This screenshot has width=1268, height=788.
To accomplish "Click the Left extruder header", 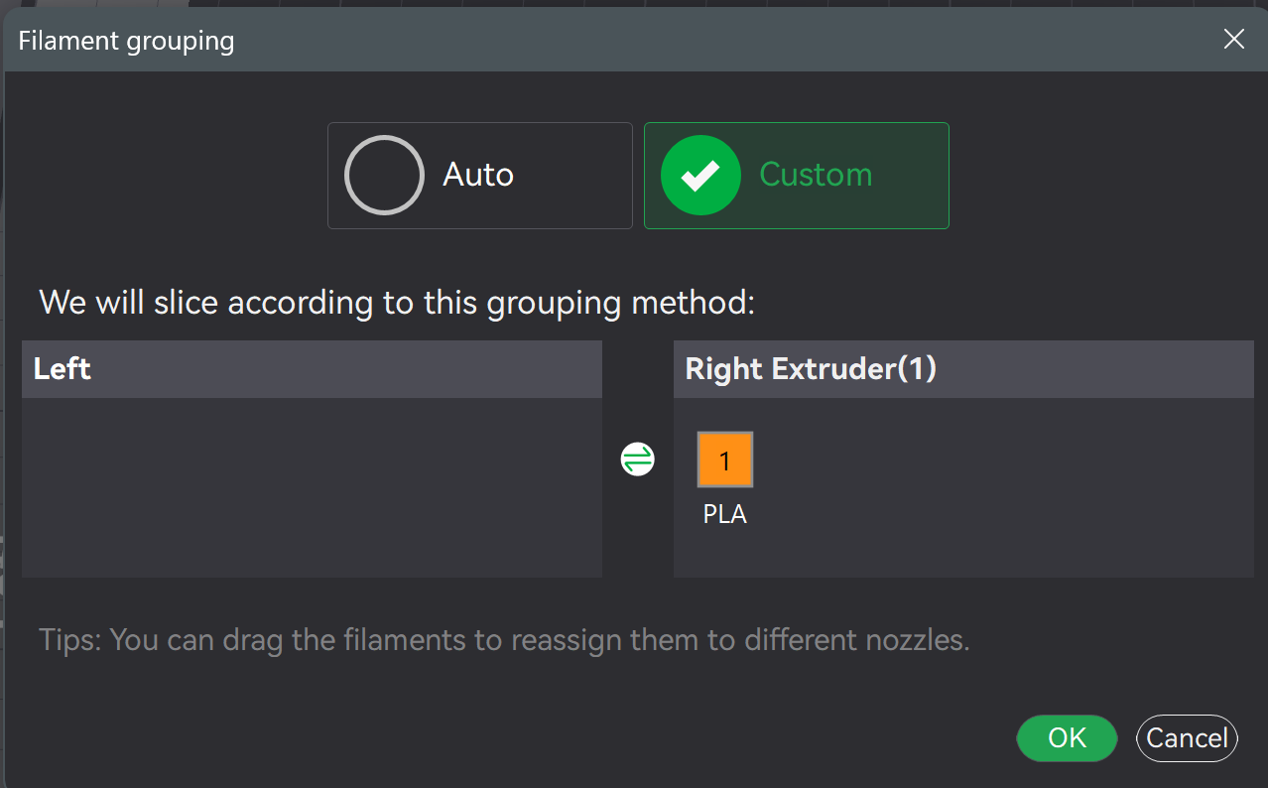I will tap(312, 369).
